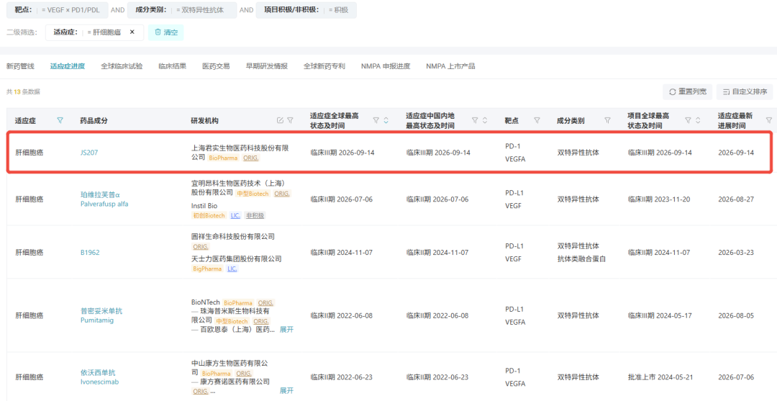
Task: Open filter icon on 研发机构 column
Action: point(291,120)
